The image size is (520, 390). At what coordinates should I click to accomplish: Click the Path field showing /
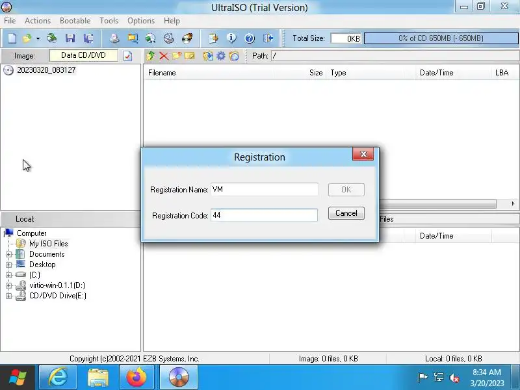pos(395,56)
